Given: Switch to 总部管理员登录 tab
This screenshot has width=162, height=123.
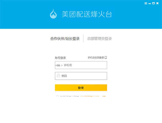Looking at the screenshot, I should (99, 39).
